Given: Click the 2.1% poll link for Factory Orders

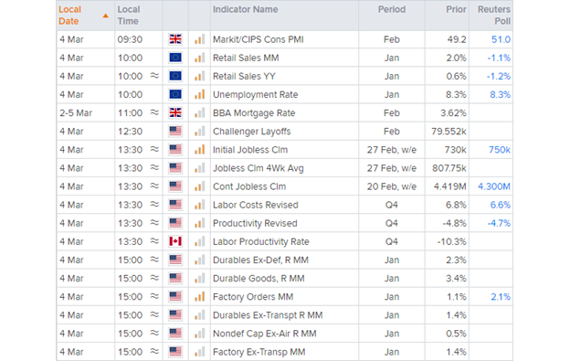Looking at the screenshot, I should 501,297.
